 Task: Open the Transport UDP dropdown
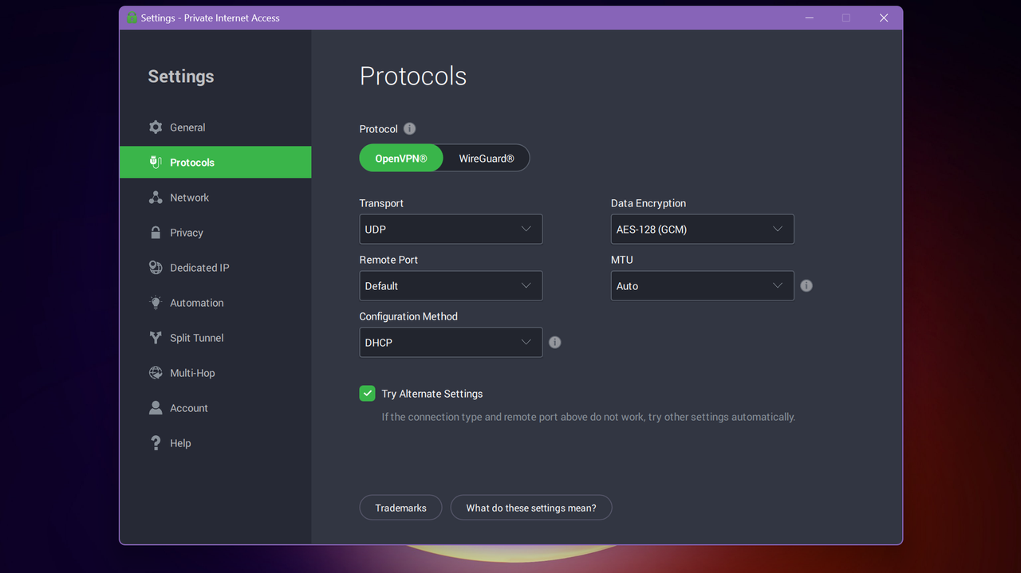[x=451, y=230]
